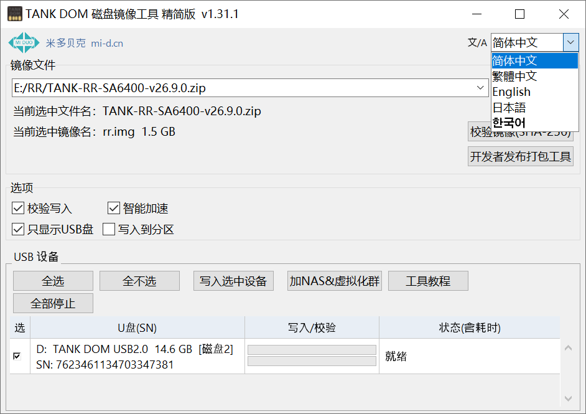Click the MI DUO logo icon

point(24,42)
